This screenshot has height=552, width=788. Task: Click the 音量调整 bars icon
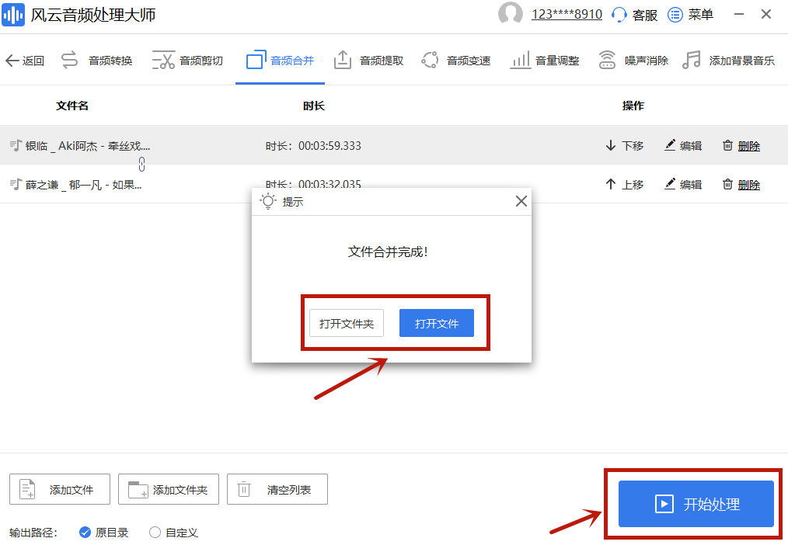(x=520, y=60)
